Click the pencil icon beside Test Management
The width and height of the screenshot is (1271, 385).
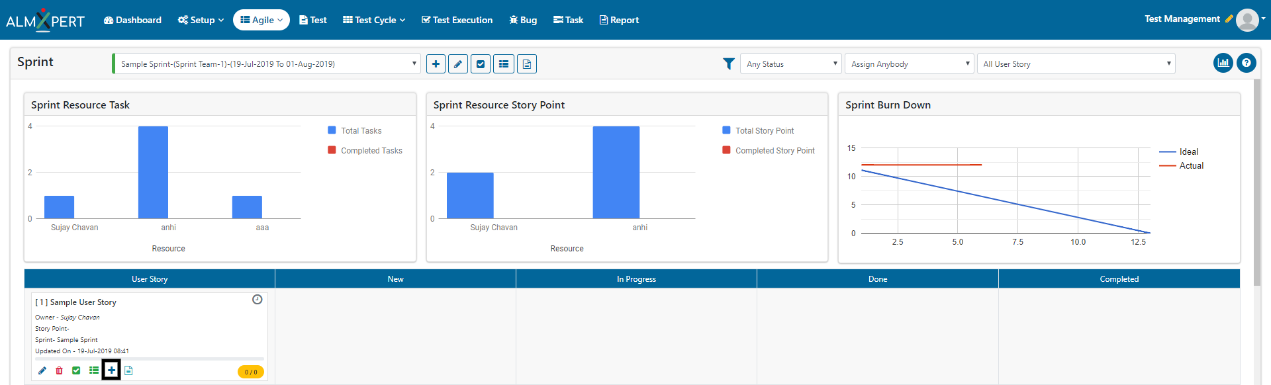point(1229,19)
